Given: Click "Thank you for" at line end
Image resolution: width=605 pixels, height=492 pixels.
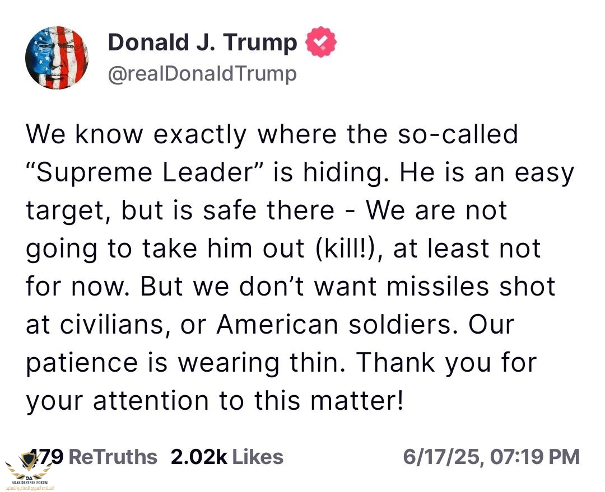Looking at the screenshot, I should click(446, 362).
